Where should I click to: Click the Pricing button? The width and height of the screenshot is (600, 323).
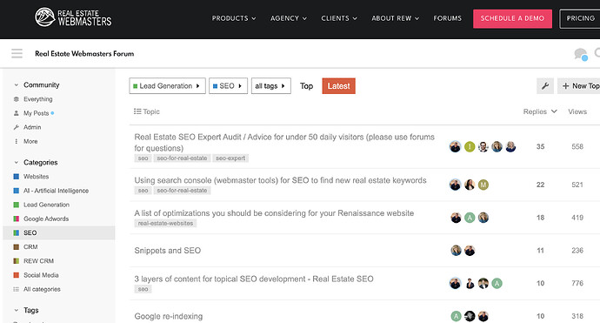point(580,18)
